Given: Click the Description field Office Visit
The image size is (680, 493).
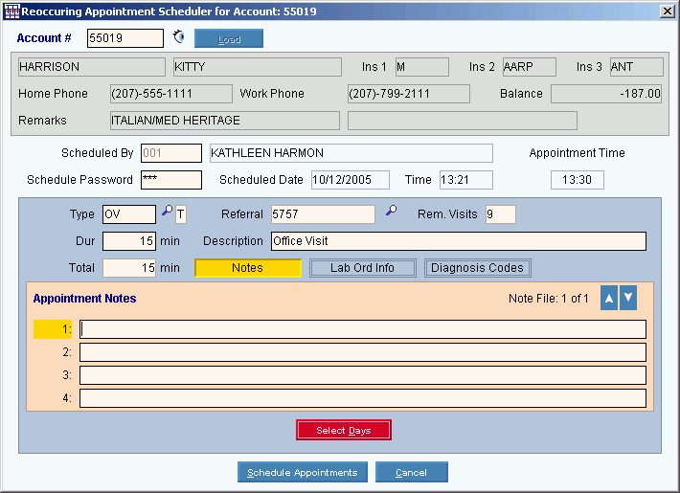Looking at the screenshot, I should click(x=459, y=241).
